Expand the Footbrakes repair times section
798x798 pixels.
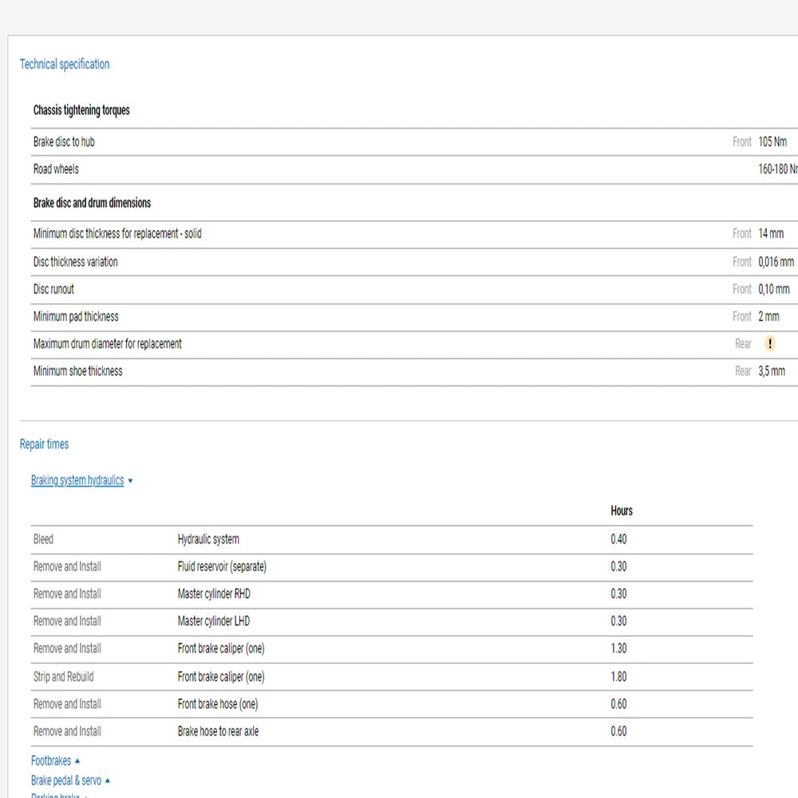55,760
